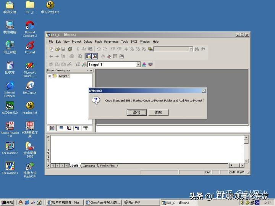Screen dimensions: 275x206
Task: Click the 否(N) No button in dialog
Action: pyautogui.click(x=159, y=112)
